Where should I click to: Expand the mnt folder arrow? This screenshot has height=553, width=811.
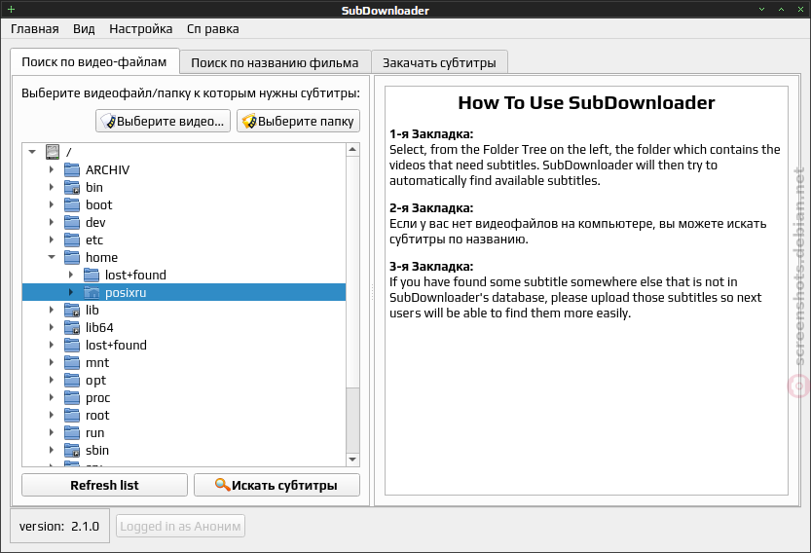click(x=52, y=362)
